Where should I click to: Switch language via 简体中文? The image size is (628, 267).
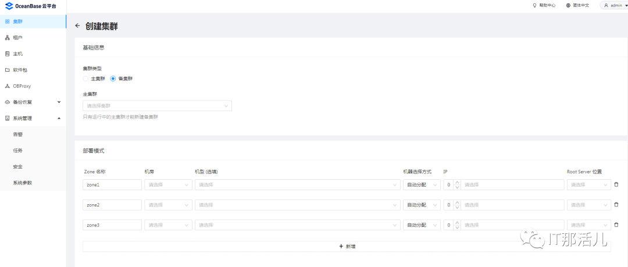[577, 6]
